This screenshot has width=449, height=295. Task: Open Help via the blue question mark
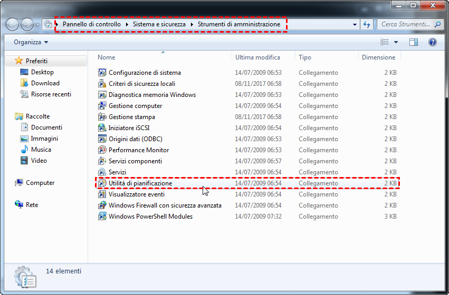(x=433, y=42)
